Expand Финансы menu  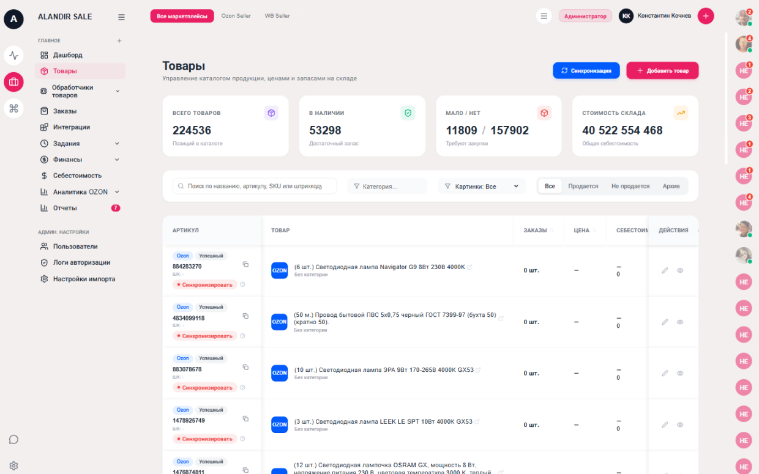[x=80, y=160]
